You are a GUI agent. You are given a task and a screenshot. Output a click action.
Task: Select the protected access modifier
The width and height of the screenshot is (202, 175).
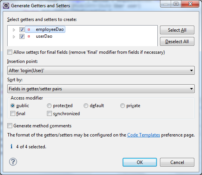[x=49, y=106]
